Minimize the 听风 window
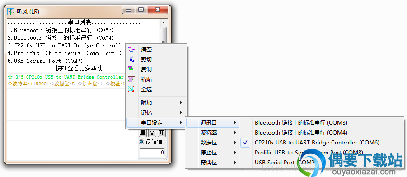 tap(128, 10)
